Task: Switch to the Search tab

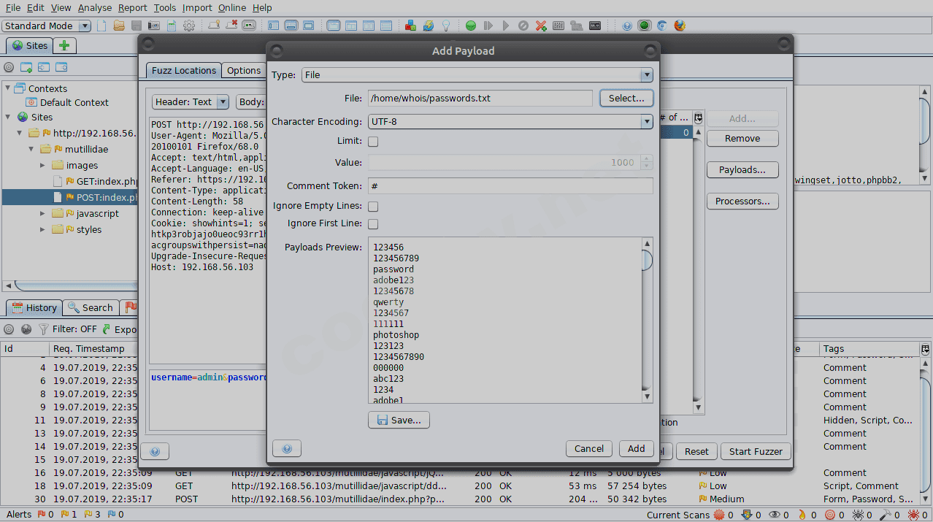Action: click(x=92, y=307)
